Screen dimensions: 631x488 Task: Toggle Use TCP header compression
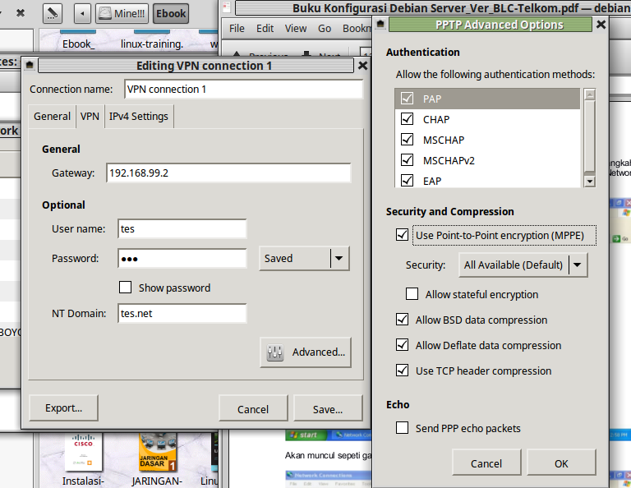(402, 371)
